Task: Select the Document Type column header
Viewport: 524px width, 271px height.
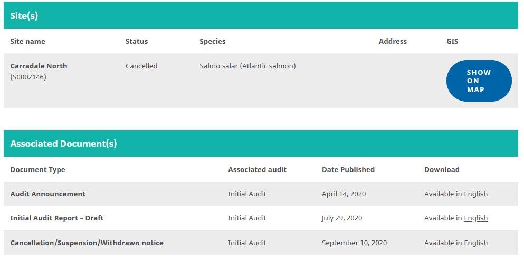Action: (37, 170)
